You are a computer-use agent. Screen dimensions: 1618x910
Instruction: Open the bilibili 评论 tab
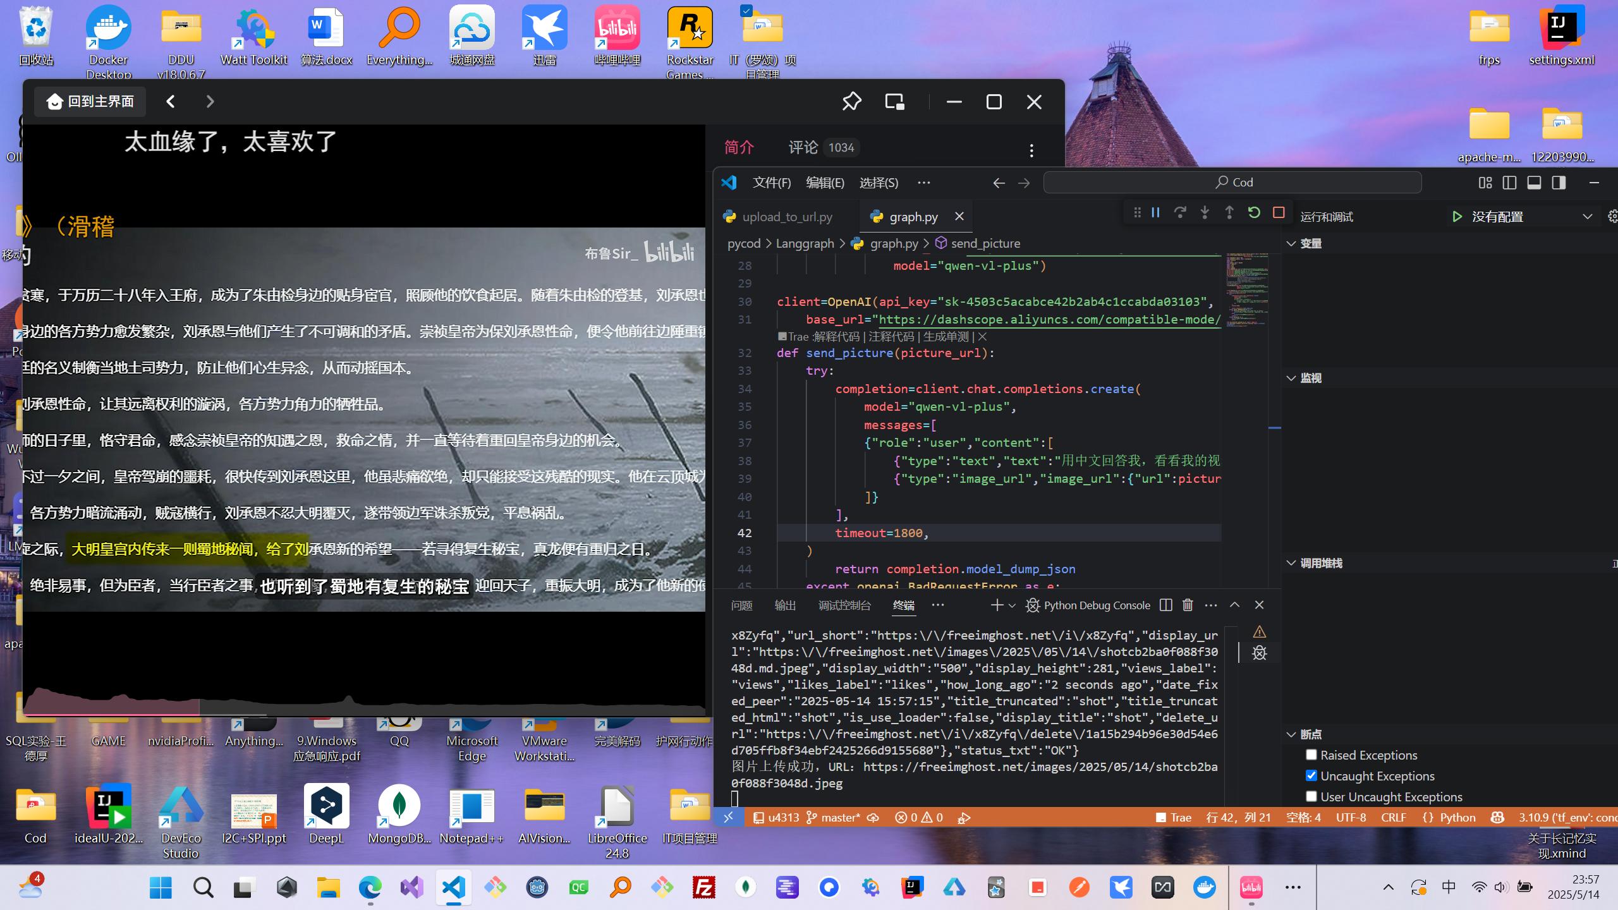[x=824, y=147]
